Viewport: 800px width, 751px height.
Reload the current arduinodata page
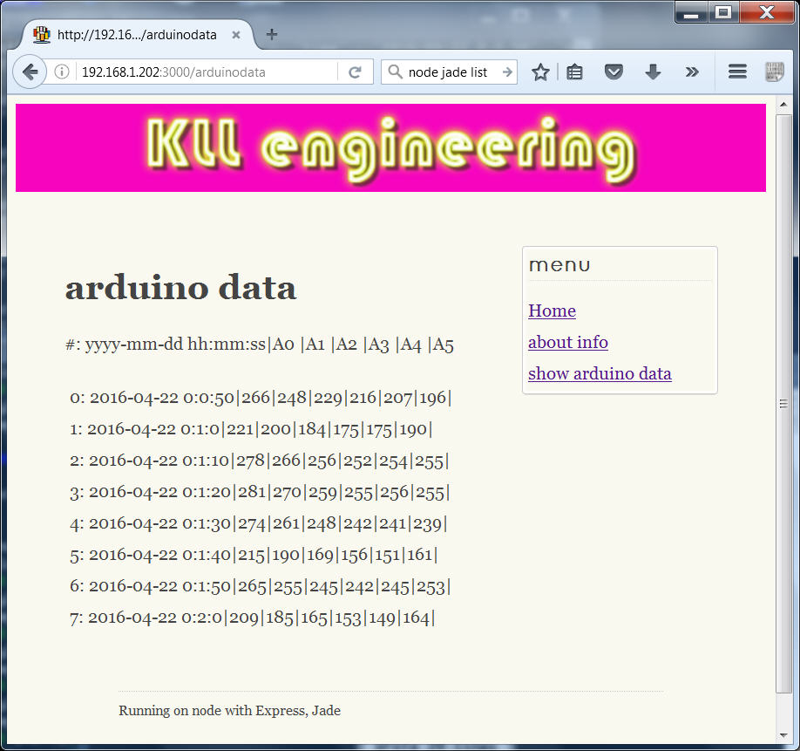[x=355, y=72]
